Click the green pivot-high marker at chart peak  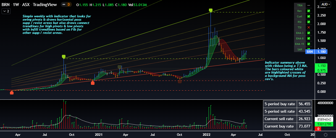pyautogui.click(x=211, y=10)
